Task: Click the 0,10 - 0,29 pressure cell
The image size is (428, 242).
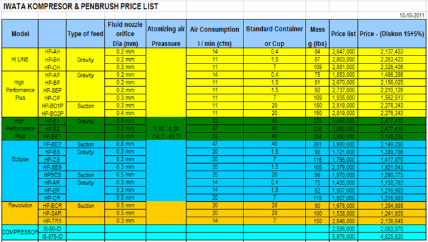Action: pyautogui.click(x=166, y=129)
